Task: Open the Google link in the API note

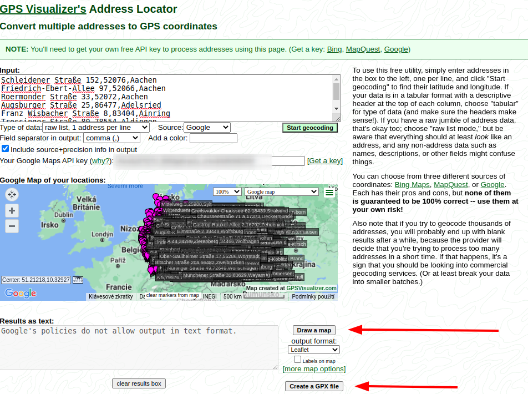Action: click(396, 49)
